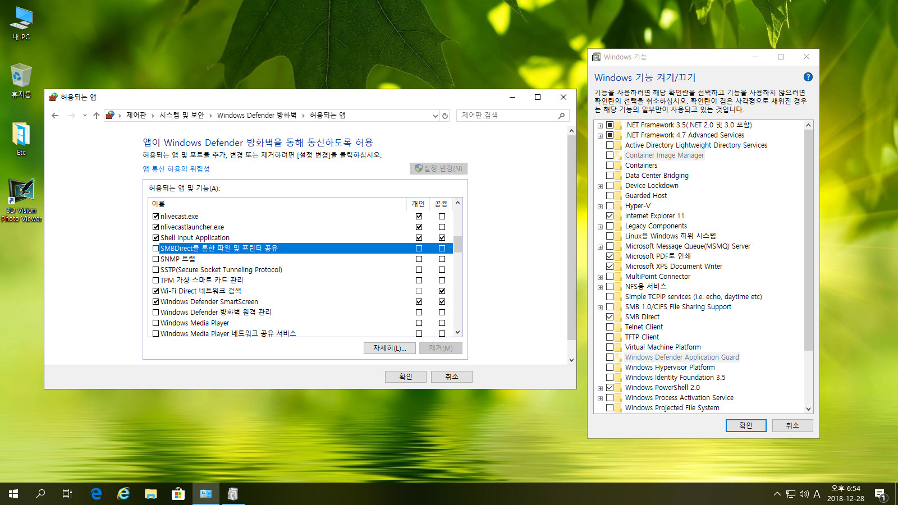
Task: Open the address bar history dropdown
Action: point(435,116)
